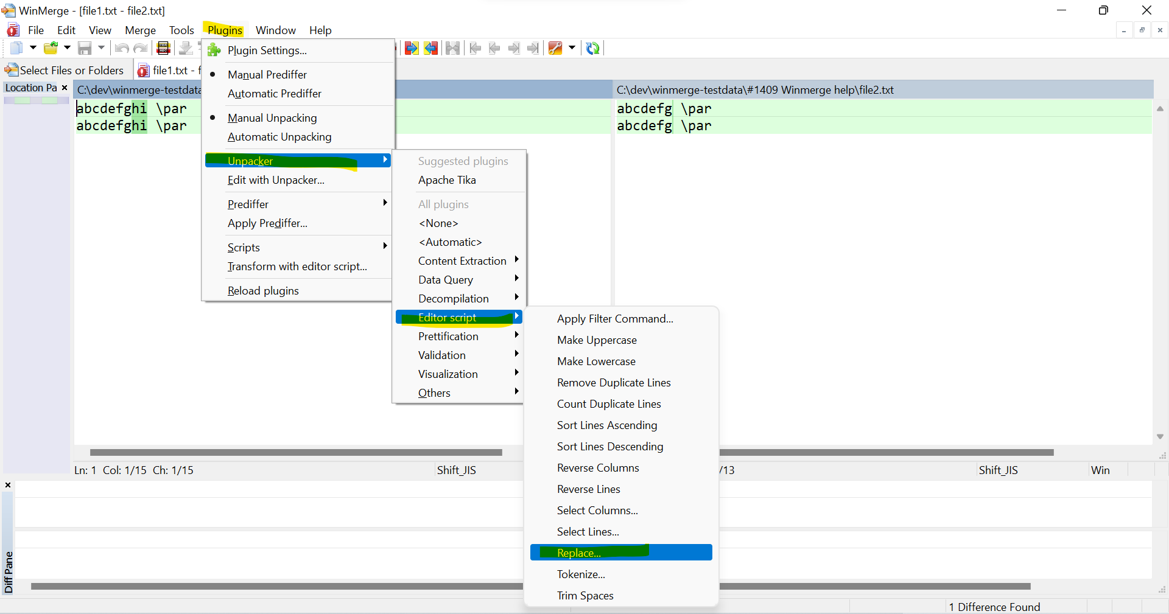This screenshot has height=614, width=1169.
Task: Refresh the comparison with the Refresh icon
Action: (x=592, y=48)
